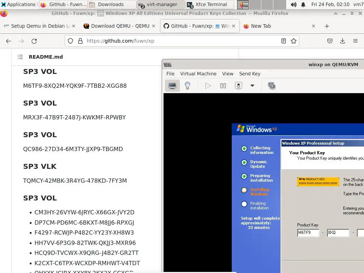Open Firefox hamburger application menu
This screenshot has height=273, width=364.
355,41
